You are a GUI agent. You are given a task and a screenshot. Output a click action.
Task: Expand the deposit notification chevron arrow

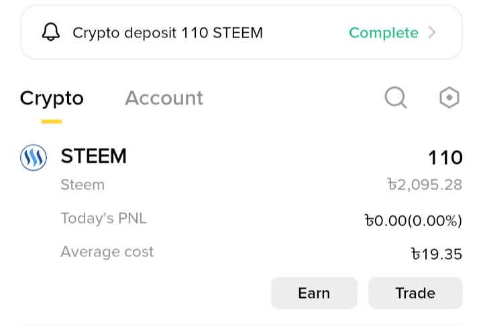tap(432, 32)
